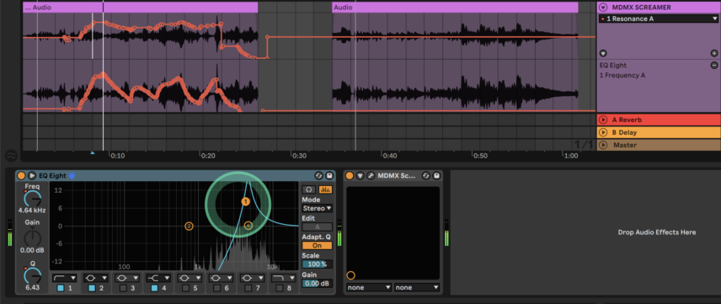Select the second 'Audio' clip header
The image size is (721, 304).
455,8
